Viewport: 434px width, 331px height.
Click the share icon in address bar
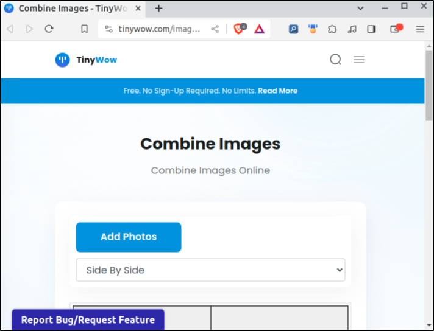click(215, 29)
